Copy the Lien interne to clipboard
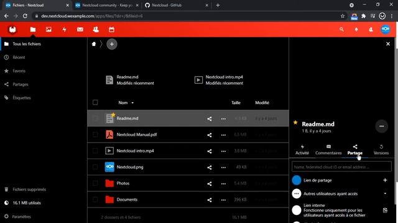This screenshot has width=398, height=223. coord(385,211)
